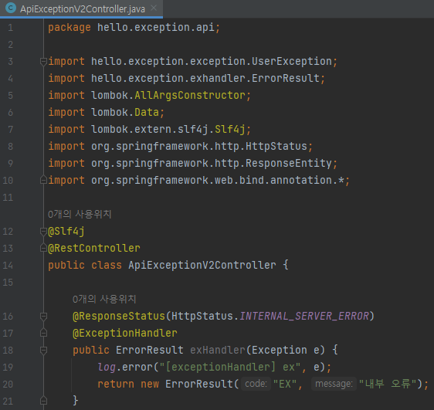The height and width of the screenshot is (410, 434).
Task: Click the @ExceptionHandler annotation
Action: (x=125, y=333)
